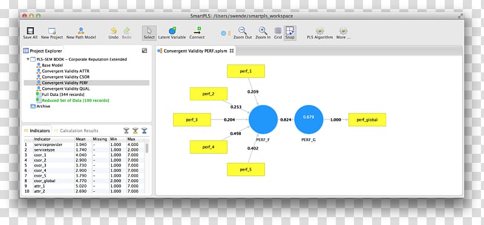484x225 pixels.
Task: Close the Convergent Validity PERF.splsm tab
Action: 232,51
